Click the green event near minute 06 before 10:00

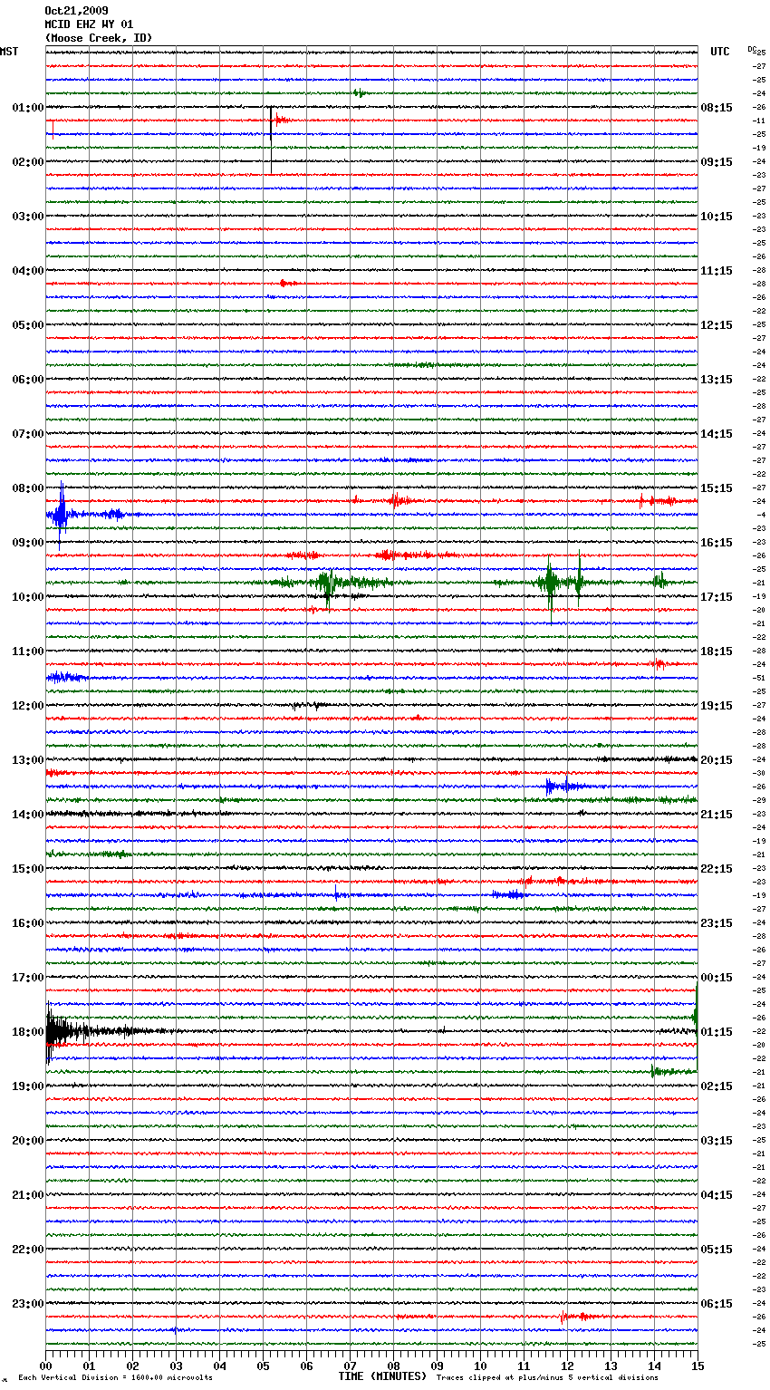[328, 583]
